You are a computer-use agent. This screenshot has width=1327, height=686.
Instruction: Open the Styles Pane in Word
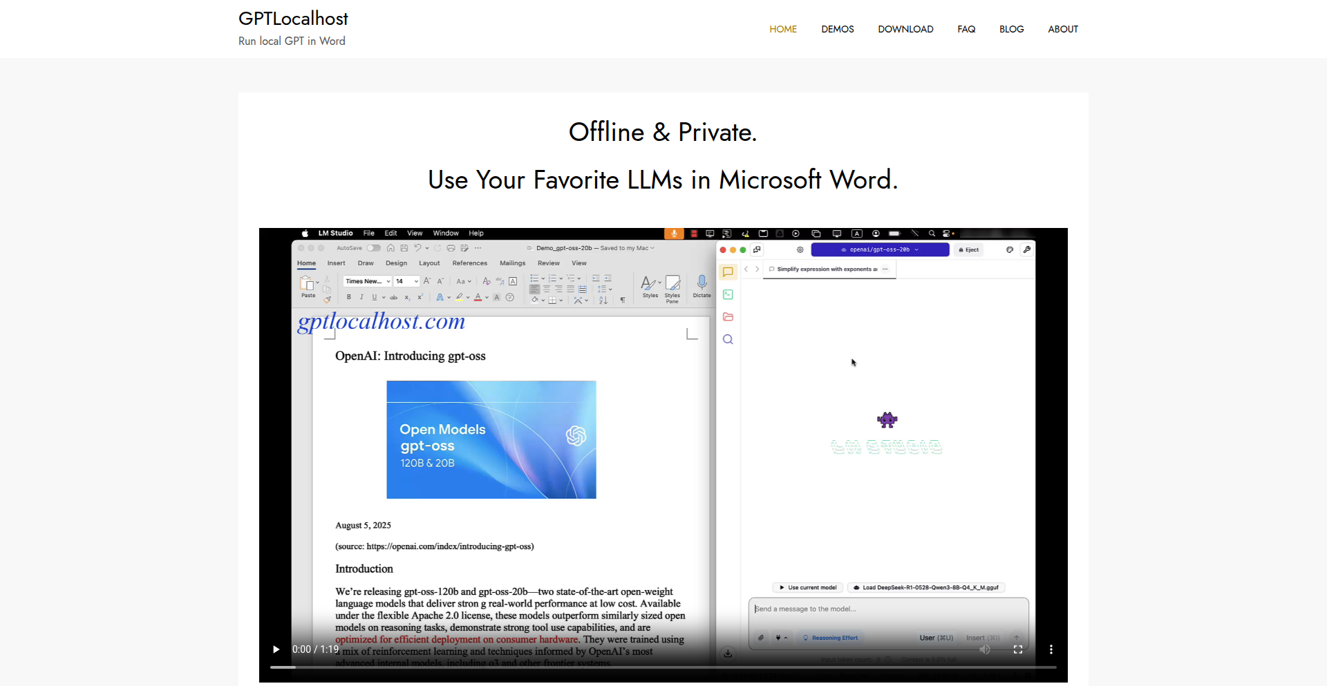pyautogui.click(x=672, y=289)
